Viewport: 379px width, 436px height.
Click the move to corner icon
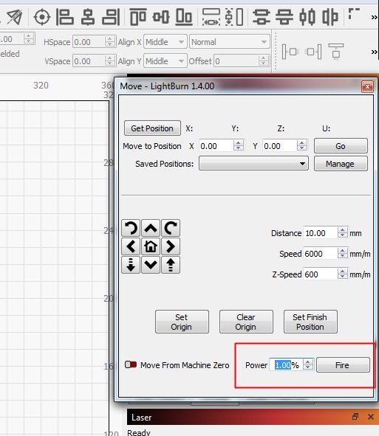pos(354,14)
